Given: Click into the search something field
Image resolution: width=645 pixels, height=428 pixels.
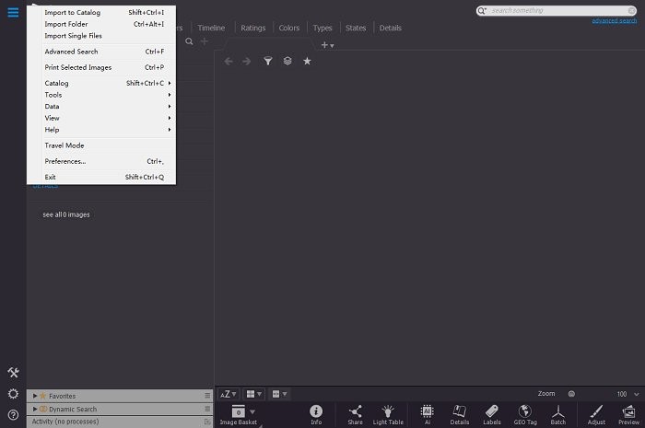Looking at the screenshot, I should pos(557,10).
